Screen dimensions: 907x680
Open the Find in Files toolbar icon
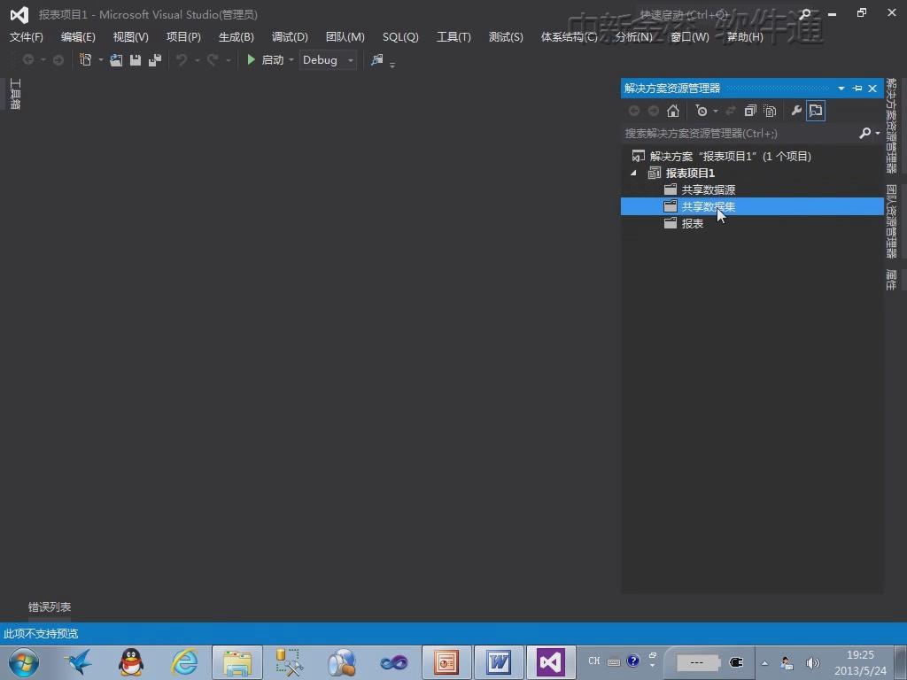tap(377, 59)
